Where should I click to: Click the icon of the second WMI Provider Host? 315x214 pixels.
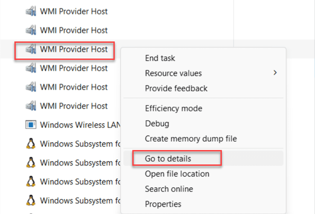pos(31,30)
